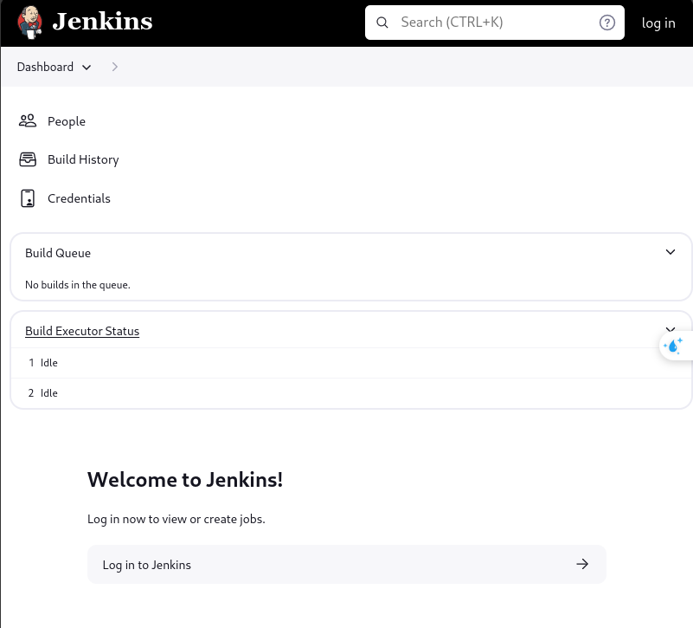This screenshot has width=693, height=628.
Task: Click the People sidebar icon
Action: click(x=28, y=120)
